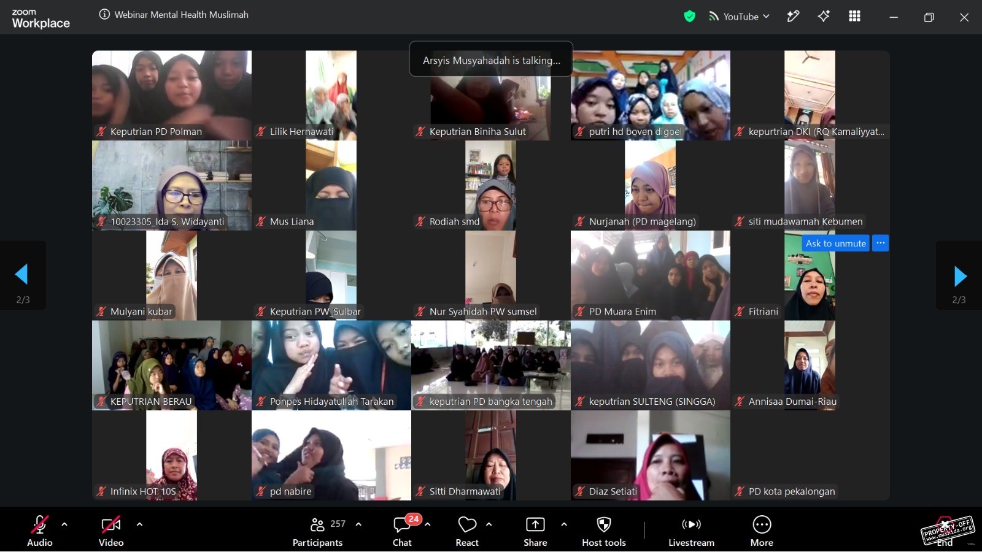Open the More options menu

(762, 531)
